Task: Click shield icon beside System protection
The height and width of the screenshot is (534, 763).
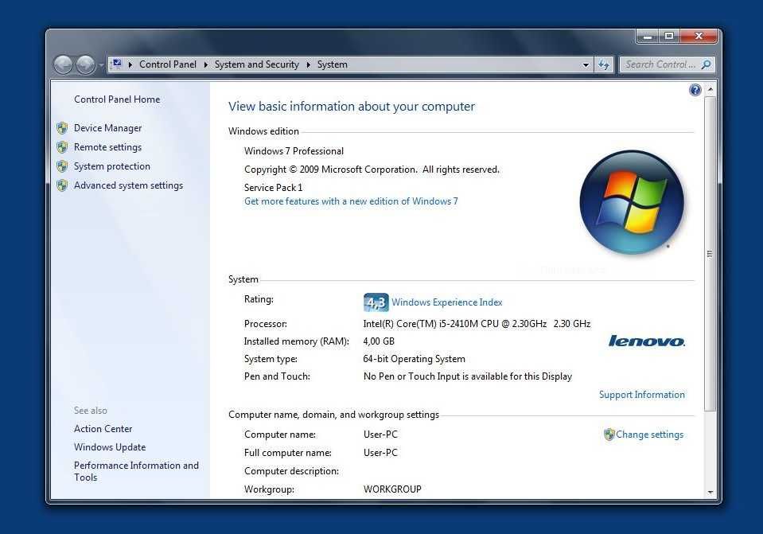Action: (x=62, y=166)
